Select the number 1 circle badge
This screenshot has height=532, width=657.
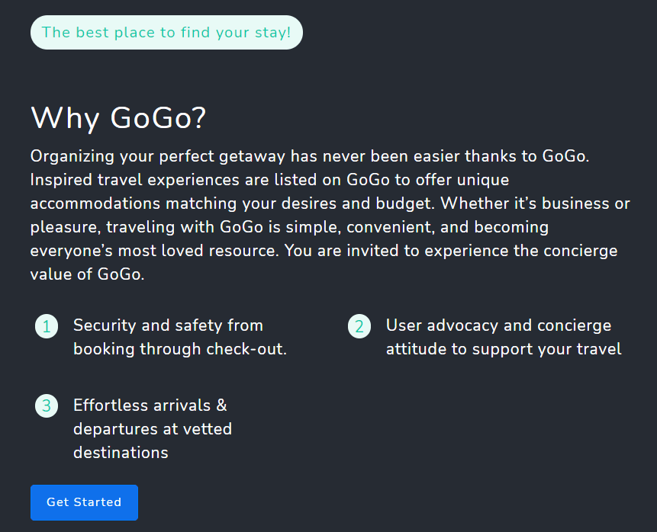tap(47, 326)
